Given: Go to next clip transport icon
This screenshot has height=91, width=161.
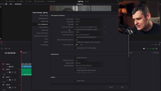Looking at the screenshot, I should click(156, 45).
